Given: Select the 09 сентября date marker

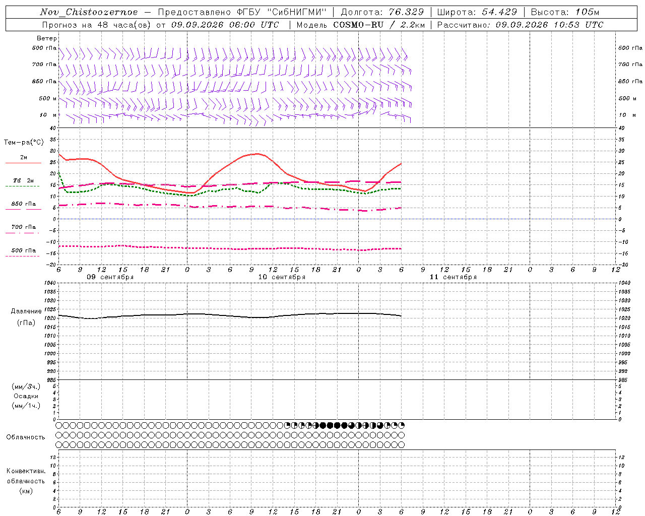Looking at the screenshot, I should point(110,277).
